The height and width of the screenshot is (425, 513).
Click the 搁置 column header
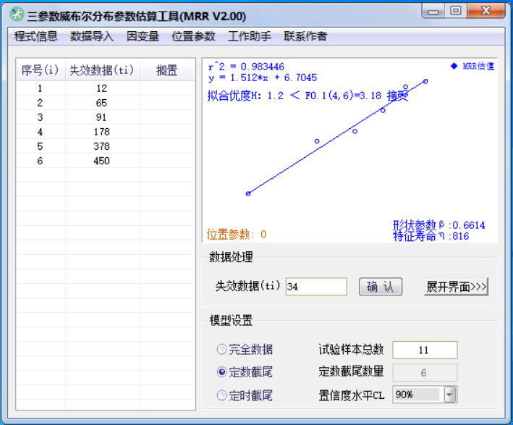click(167, 70)
